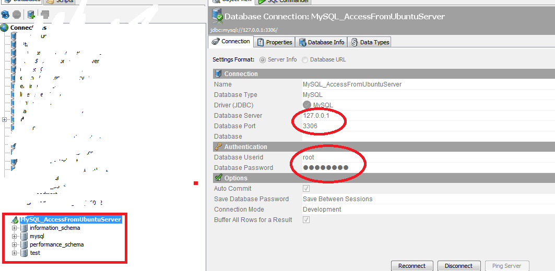Click the Connection section header
This screenshot has height=271, width=555.
tap(384, 74)
